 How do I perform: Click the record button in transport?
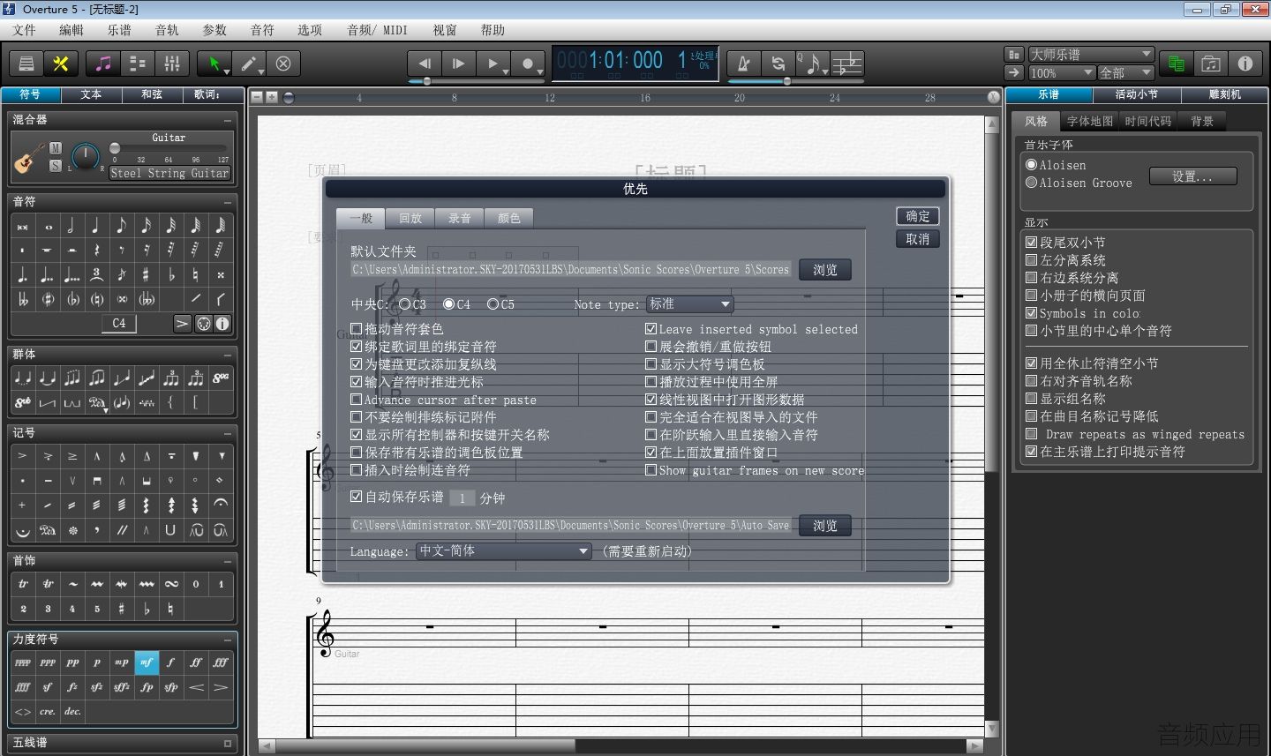click(x=528, y=64)
